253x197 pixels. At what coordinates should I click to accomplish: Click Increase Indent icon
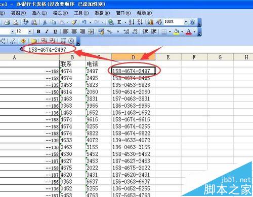[154, 31]
